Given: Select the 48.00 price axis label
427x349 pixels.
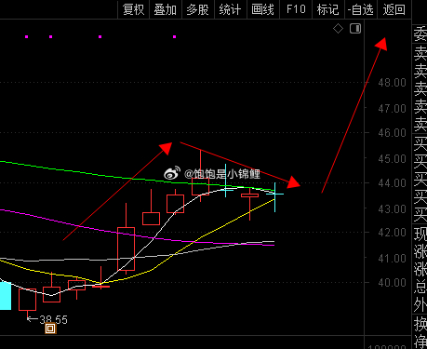Looking at the screenshot, I should (x=392, y=83).
